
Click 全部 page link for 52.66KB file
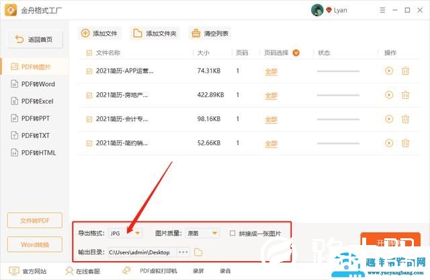(x=271, y=143)
